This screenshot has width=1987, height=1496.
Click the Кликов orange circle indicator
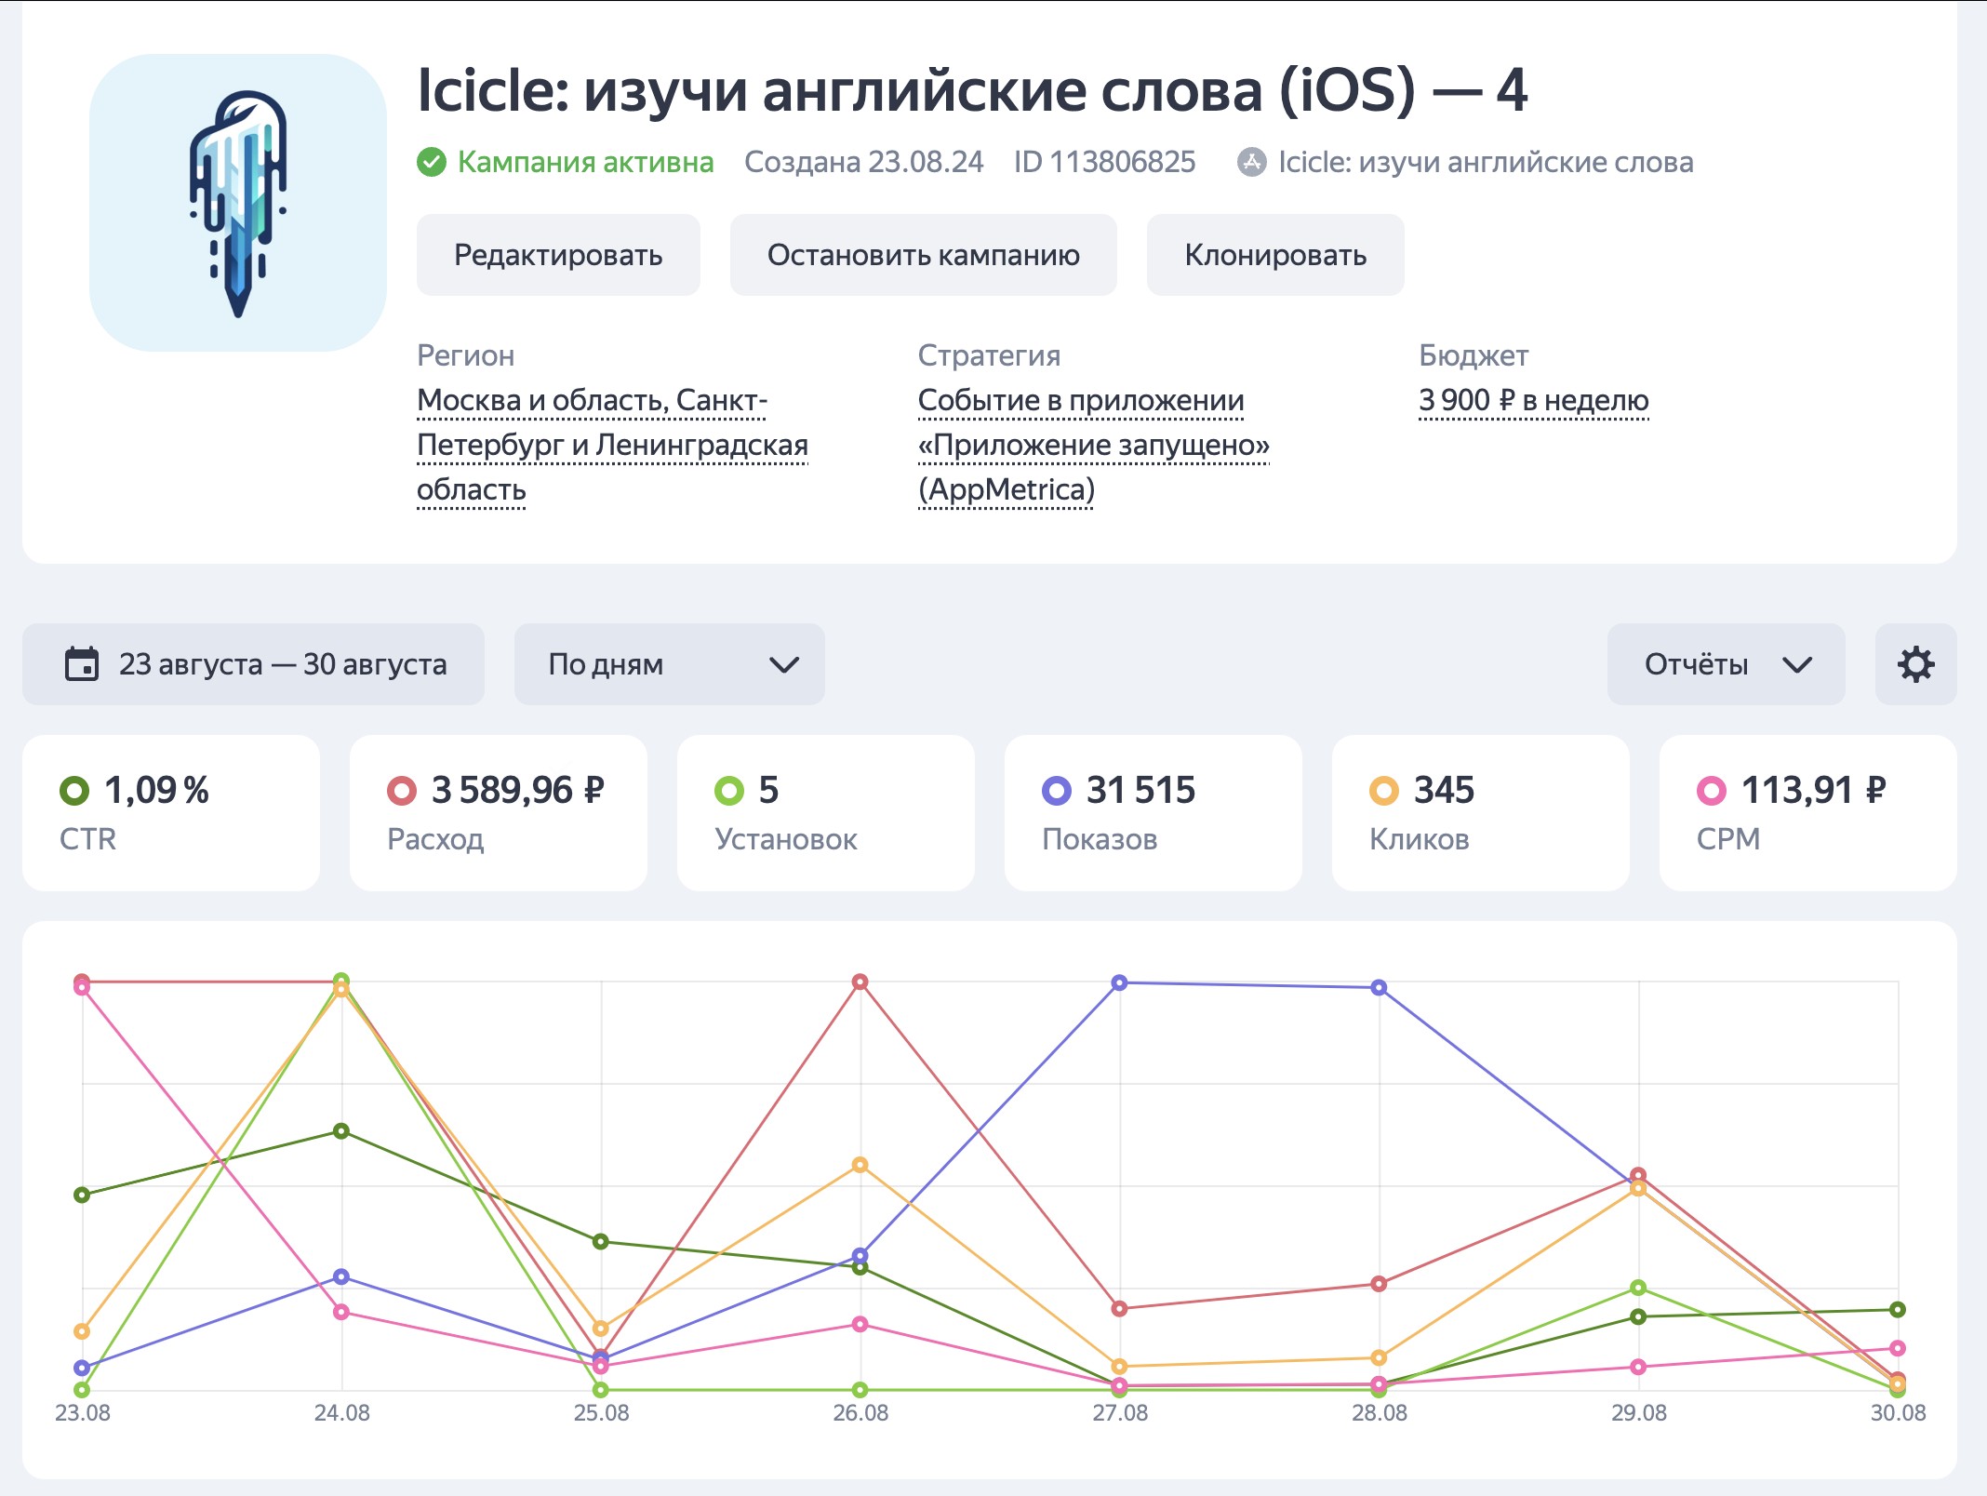point(1384,791)
